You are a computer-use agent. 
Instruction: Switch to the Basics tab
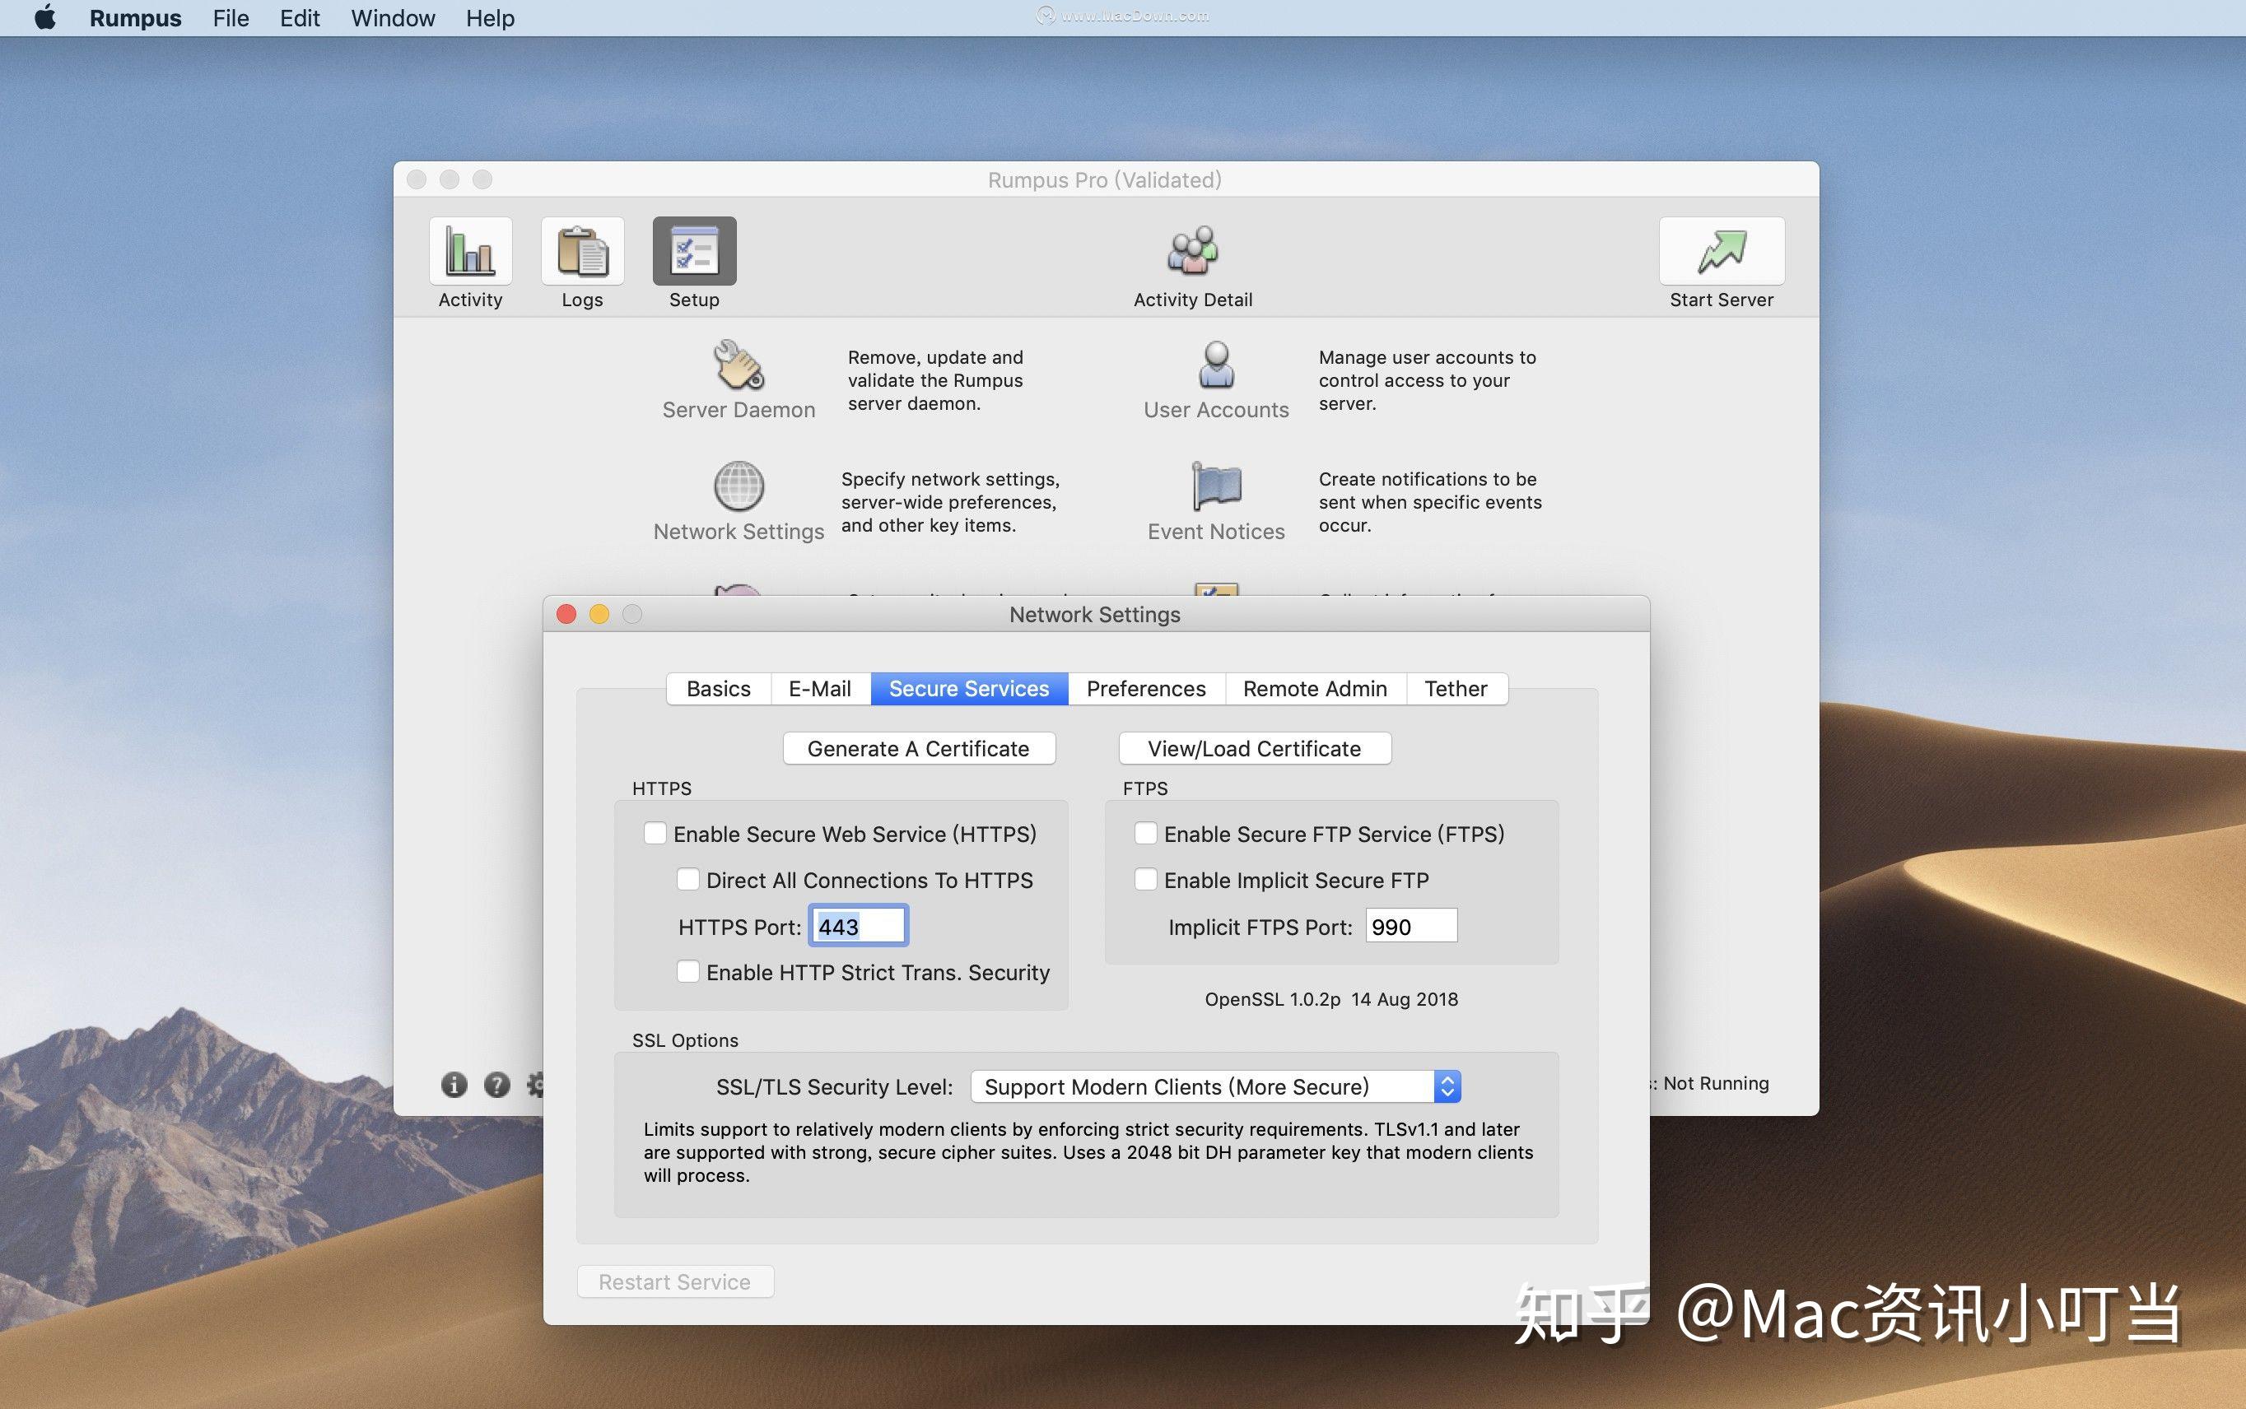click(x=719, y=689)
